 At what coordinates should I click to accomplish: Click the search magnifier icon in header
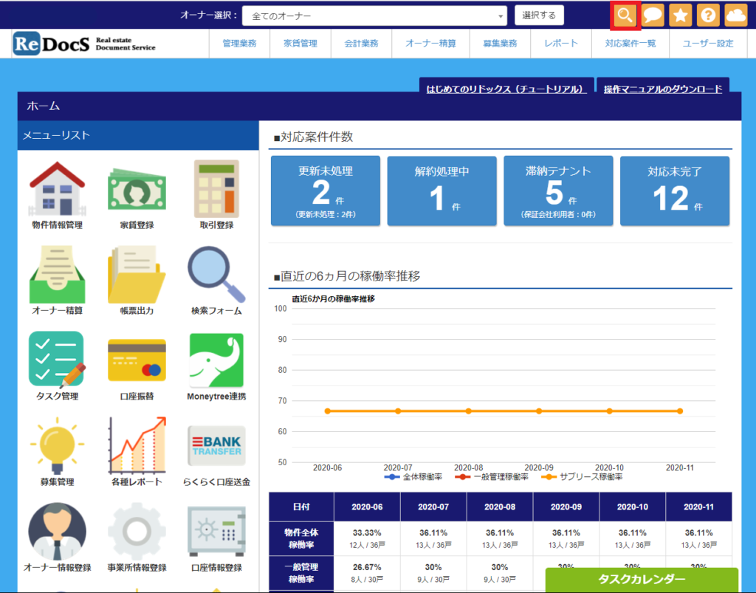pyautogui.click(x=625, y=16)
